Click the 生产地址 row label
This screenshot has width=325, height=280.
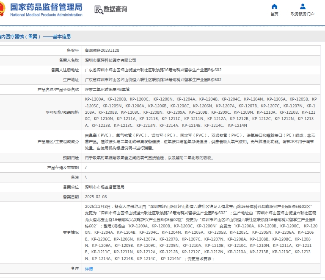[71, 80]
